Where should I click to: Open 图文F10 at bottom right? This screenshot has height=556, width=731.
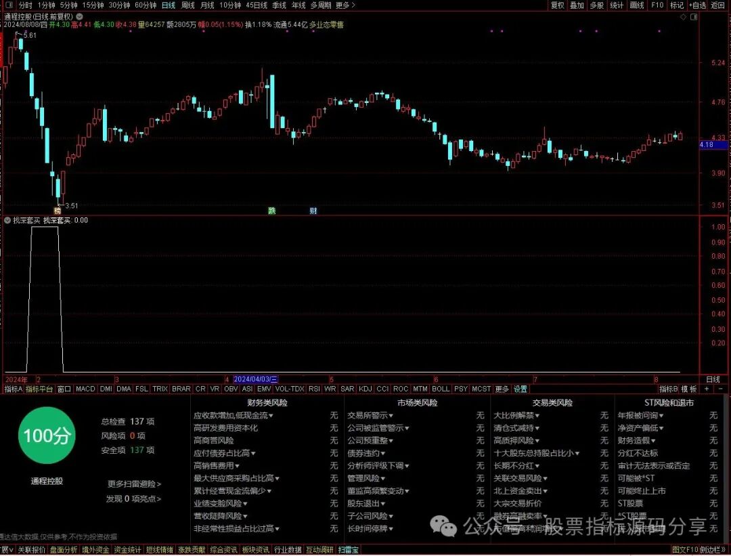684,550
